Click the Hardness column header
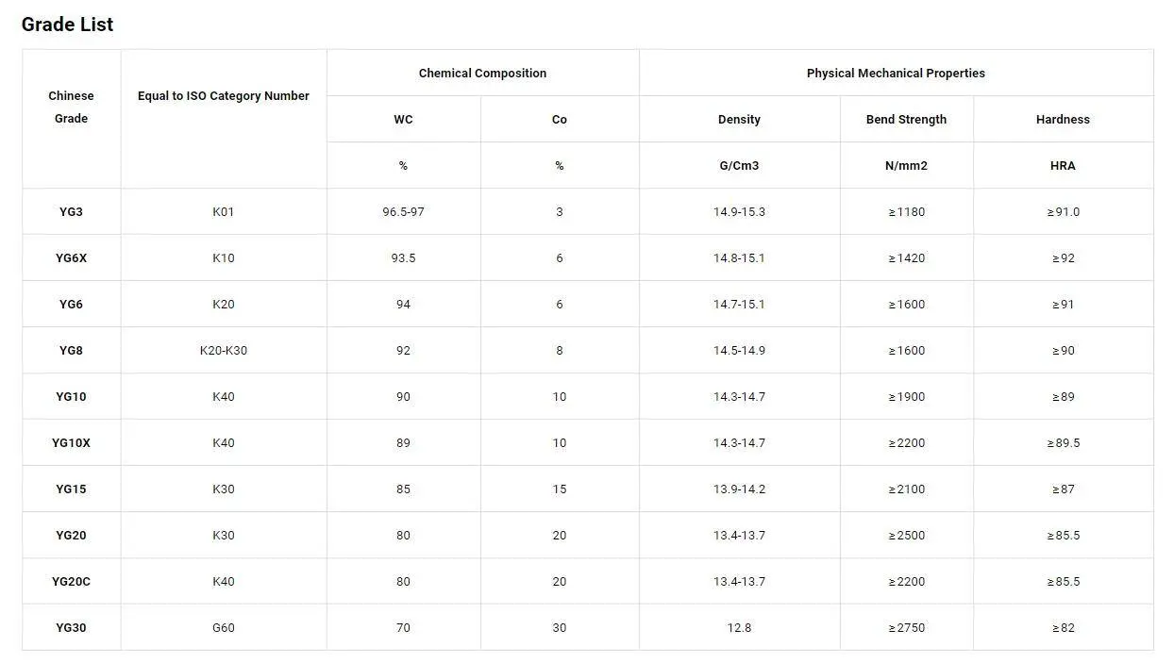Image resolution: width=1174 pixels, height=663 pixels. click(x=1063, y=119)
